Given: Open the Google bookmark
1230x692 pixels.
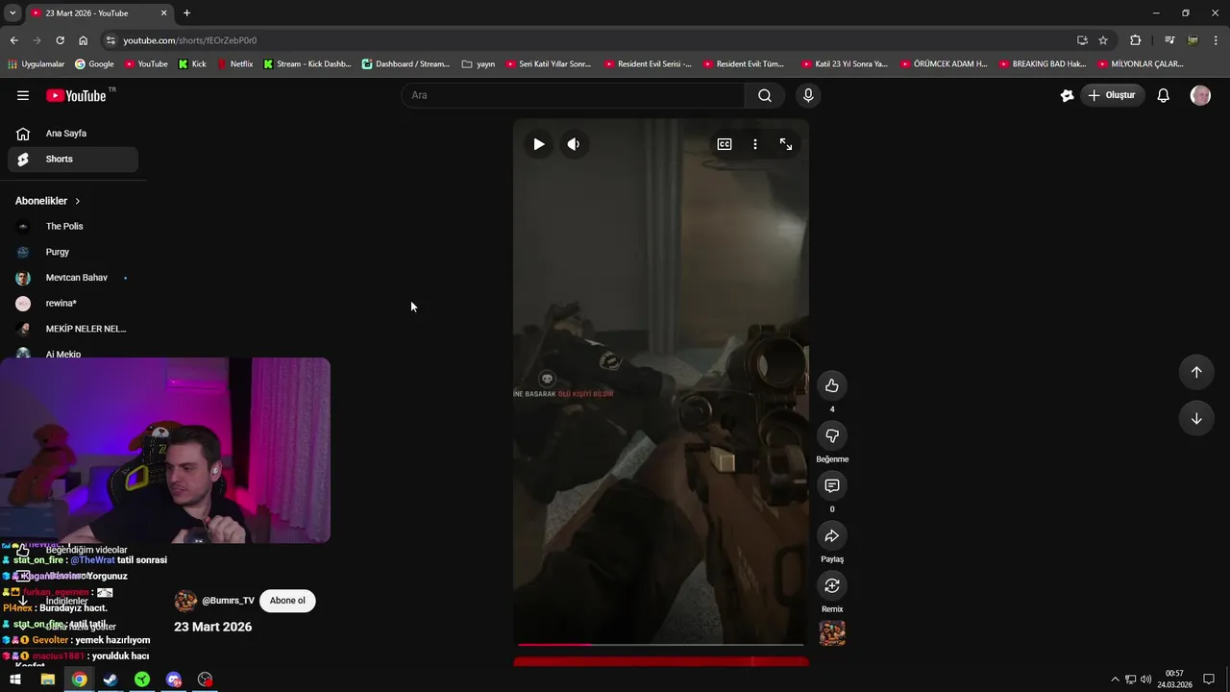Looking at the screenshot, I should (x=93, y=64).
